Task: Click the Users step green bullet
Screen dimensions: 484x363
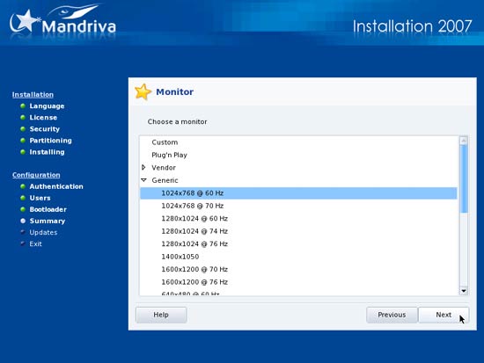Action: click(23, 198)
